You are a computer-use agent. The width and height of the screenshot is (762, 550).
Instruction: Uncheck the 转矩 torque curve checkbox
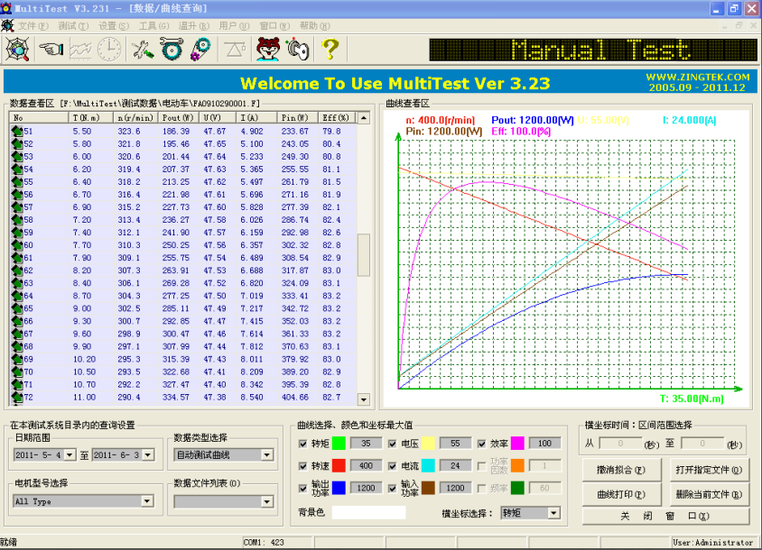303,443
